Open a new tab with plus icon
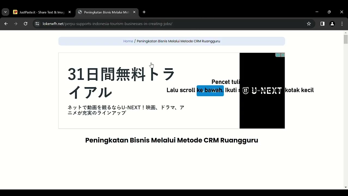Viewport: 348px width, 196px height. point(144,12)
